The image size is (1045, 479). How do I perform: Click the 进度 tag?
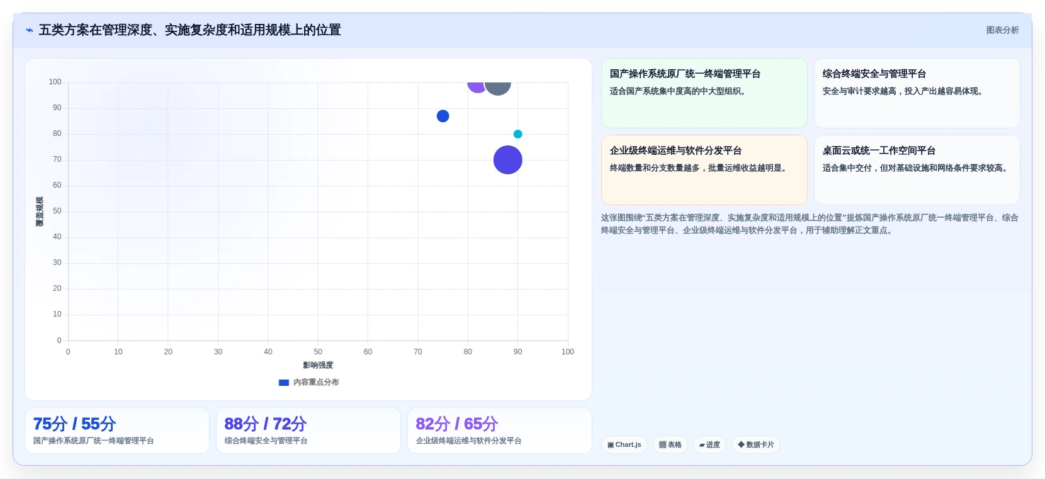pyautogui.click(x=709, y=445)
